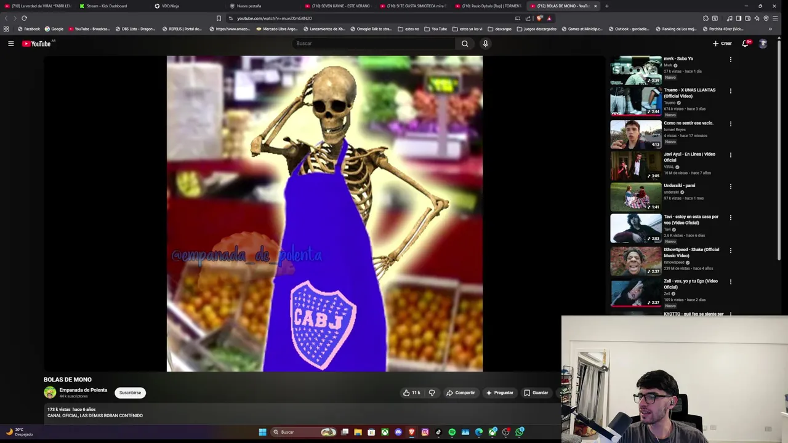Open the Empanada de Polenta channel name link
This screenshot has width=788, height=443.
(83, 390)
